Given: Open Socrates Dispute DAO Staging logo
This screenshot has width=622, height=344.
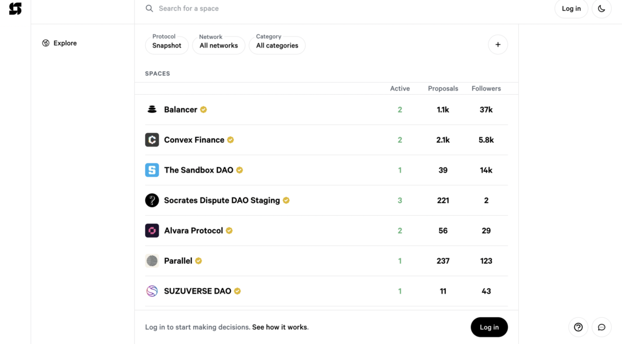Looking at the screenshot, I should (x=152, y=201).
